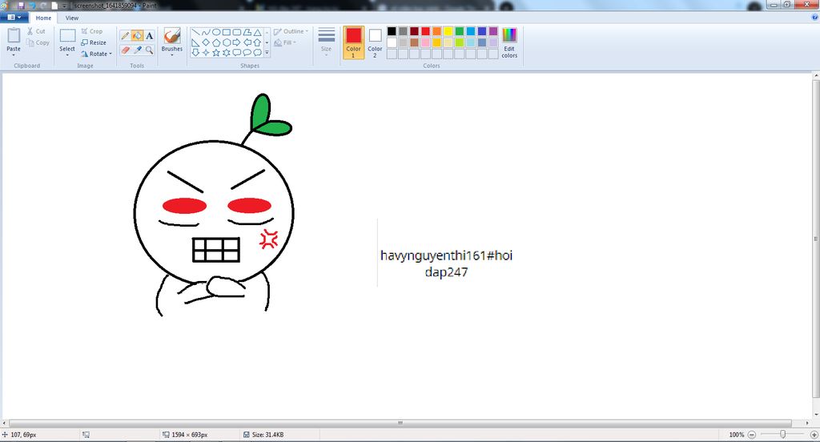Click zoom out minus button

pyautogui.click(x=751, y=435)
